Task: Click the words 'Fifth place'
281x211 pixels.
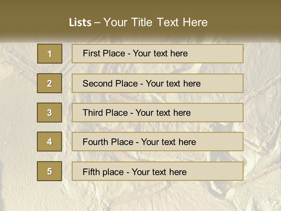Action: [x=103, y=172]
